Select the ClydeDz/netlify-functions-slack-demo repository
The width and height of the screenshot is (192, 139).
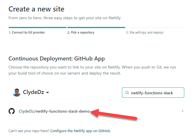pyautogui.click(x=54, y=111)
